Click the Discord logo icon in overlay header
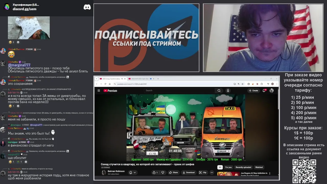This screenshot has height=184, width=327. click(87, 7)
